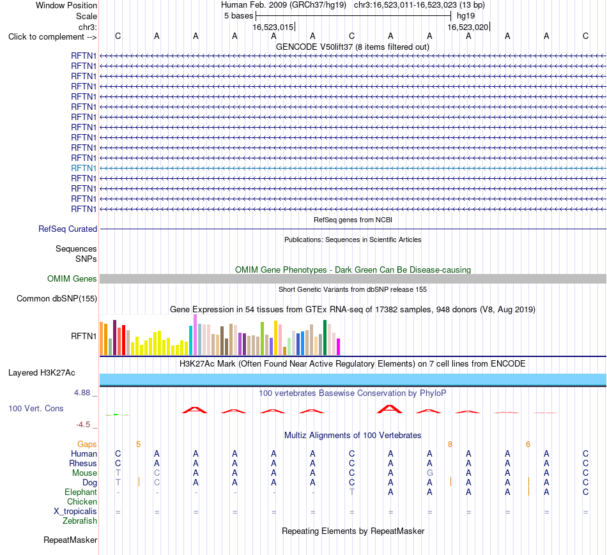Viewport: 607px width, 555px height.
Task: Click the last RFTN1 GENCODE transcript label
Action: tap(84, 209)
